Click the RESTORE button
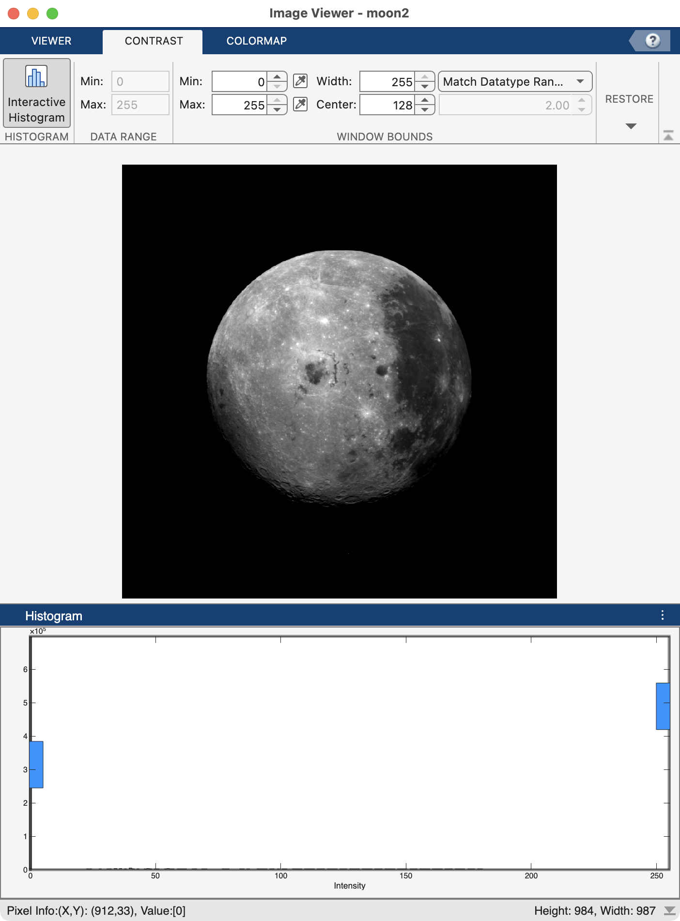This screenshot has width=680, height=921. (x=629, y=99)
